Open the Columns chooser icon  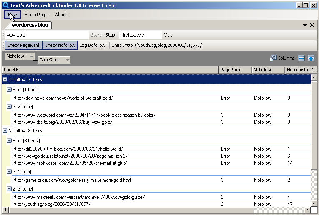point(273,58)
